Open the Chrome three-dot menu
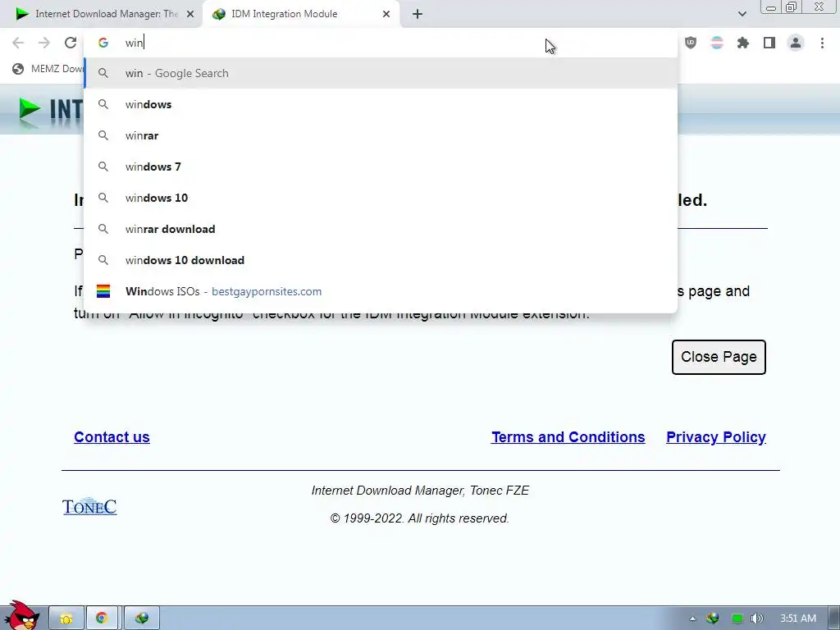 (822, 43)
